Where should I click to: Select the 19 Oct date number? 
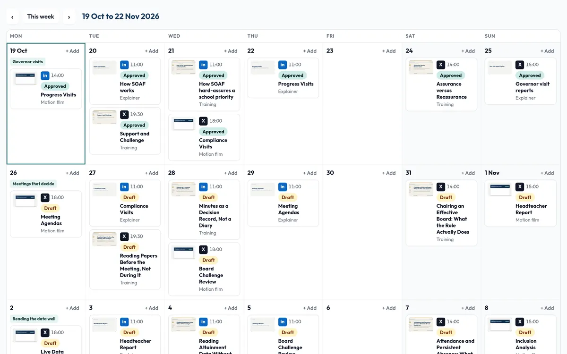tap(18, 51)
